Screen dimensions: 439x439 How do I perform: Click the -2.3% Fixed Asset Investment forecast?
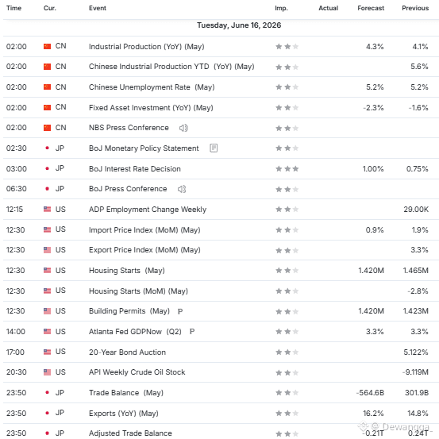373,107
